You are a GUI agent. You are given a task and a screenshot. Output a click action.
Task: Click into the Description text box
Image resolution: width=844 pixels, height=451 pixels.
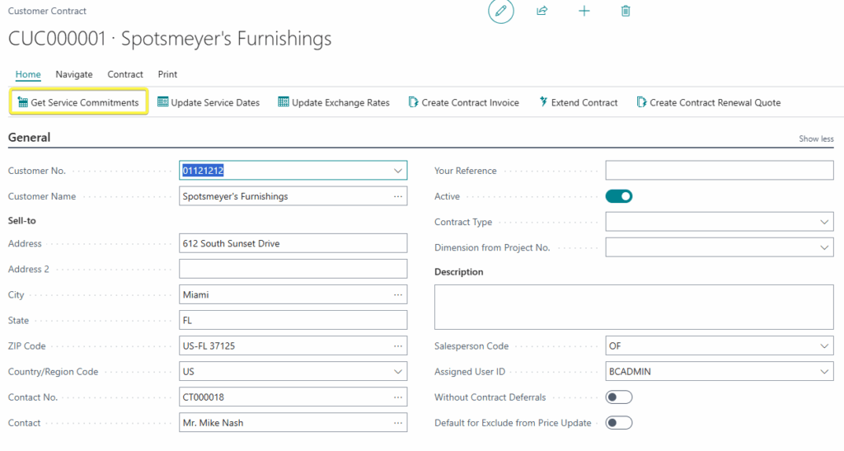click(x=634, y=307)
